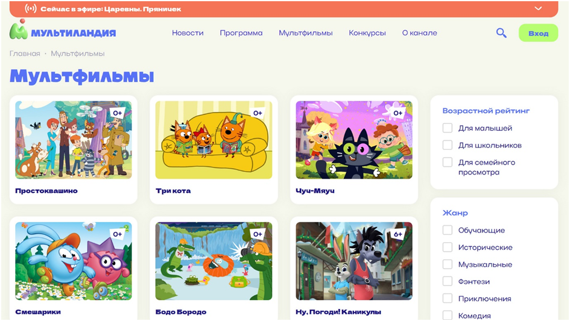Tick the Для малышей checkbox
The image size is (570, 321).
point(448,128)
